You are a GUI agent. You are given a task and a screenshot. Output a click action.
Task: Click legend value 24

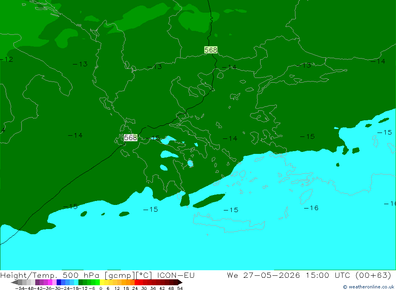point(135,288)
